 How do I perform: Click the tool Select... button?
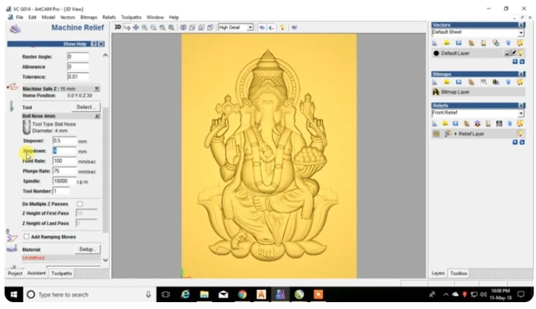click(x=87, y=107)
